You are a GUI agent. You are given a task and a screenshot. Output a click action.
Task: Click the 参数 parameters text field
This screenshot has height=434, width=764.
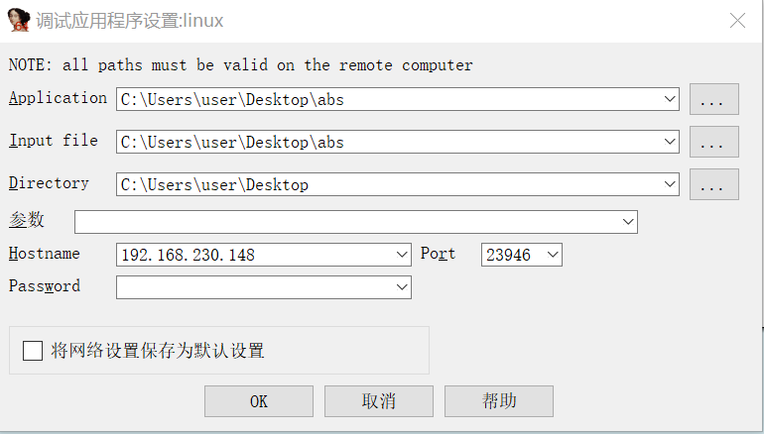tap(345, 221)
